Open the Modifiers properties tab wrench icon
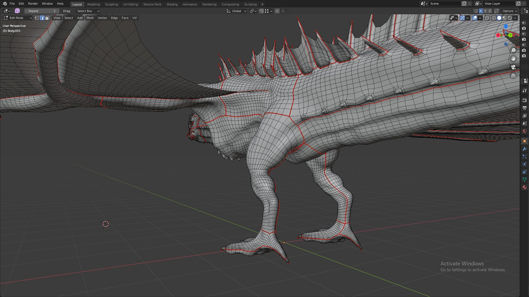529x297 pixels. pyautogui.click(x=524, y=149)
